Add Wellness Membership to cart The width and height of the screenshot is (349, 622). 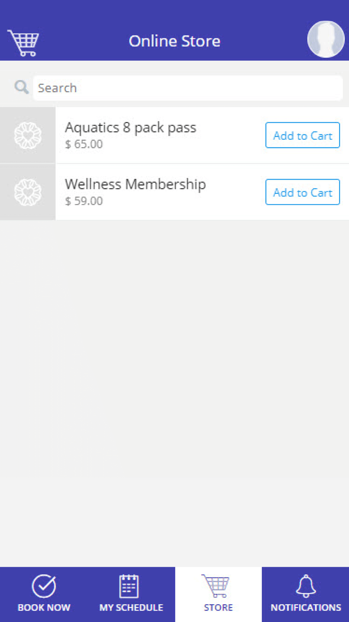(303, 192)
